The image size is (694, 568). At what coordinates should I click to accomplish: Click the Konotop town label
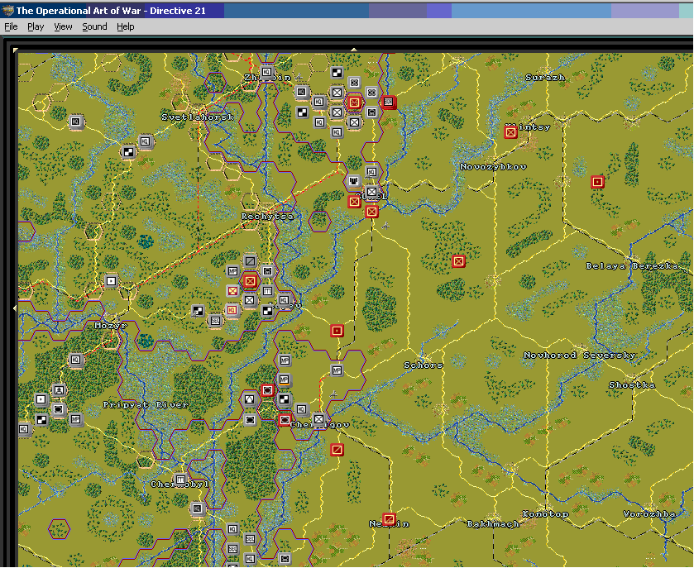tap(545, 514)
